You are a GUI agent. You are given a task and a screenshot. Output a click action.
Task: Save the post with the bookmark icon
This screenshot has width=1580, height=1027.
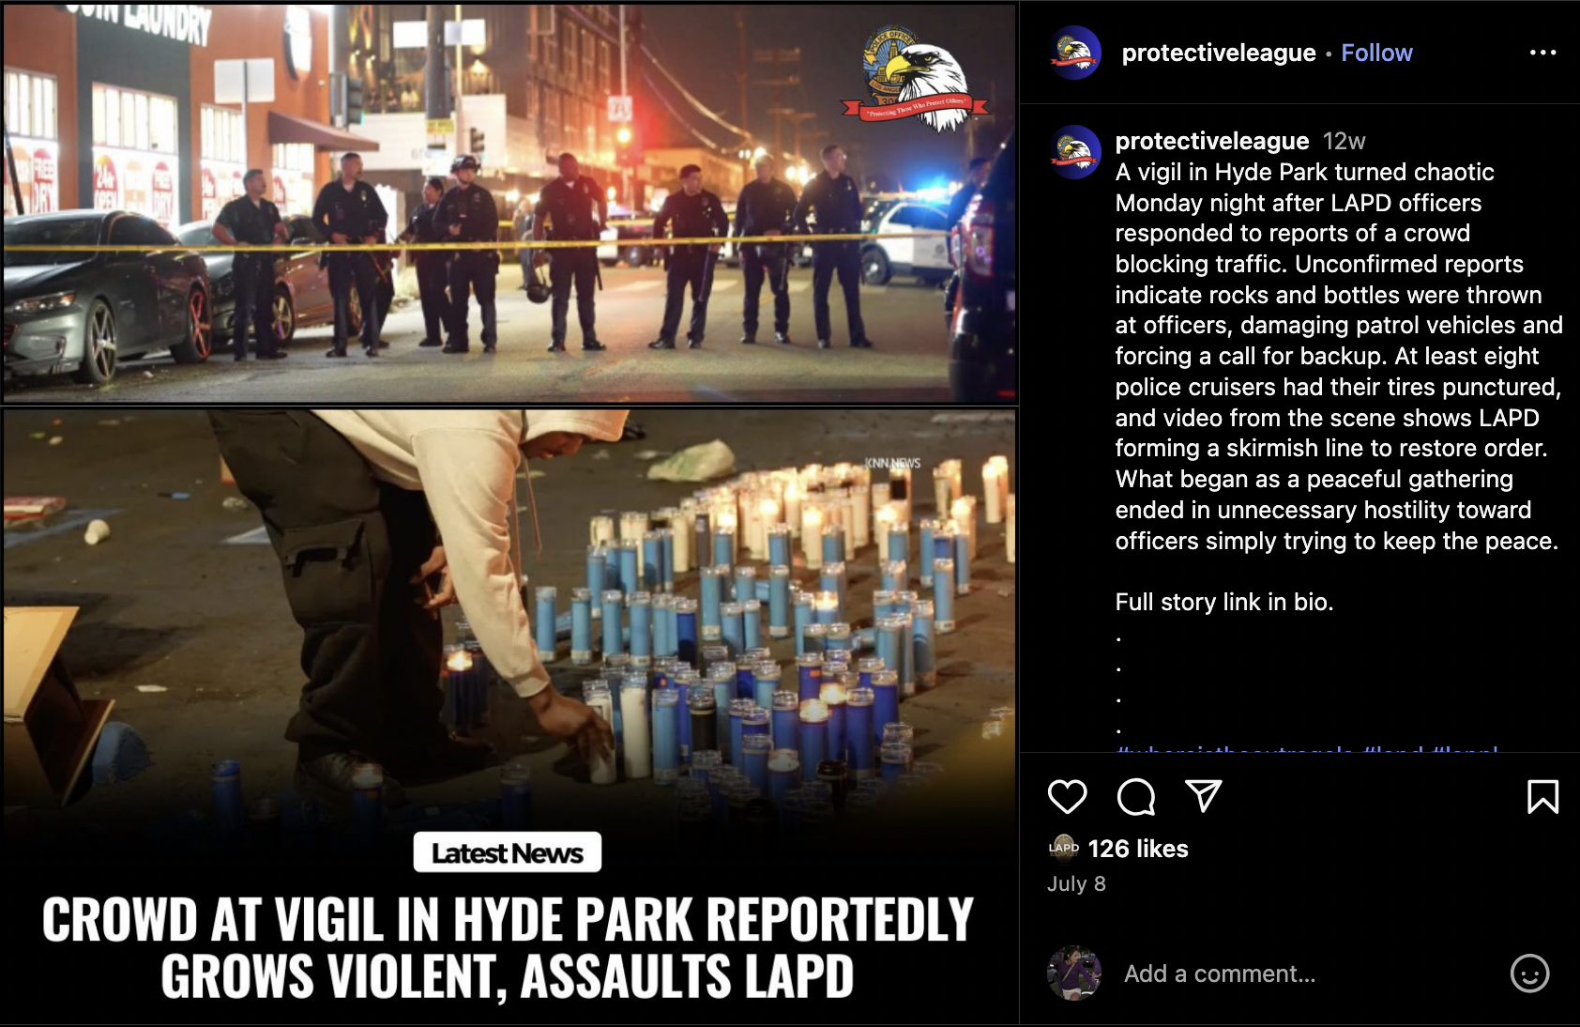1542,797
